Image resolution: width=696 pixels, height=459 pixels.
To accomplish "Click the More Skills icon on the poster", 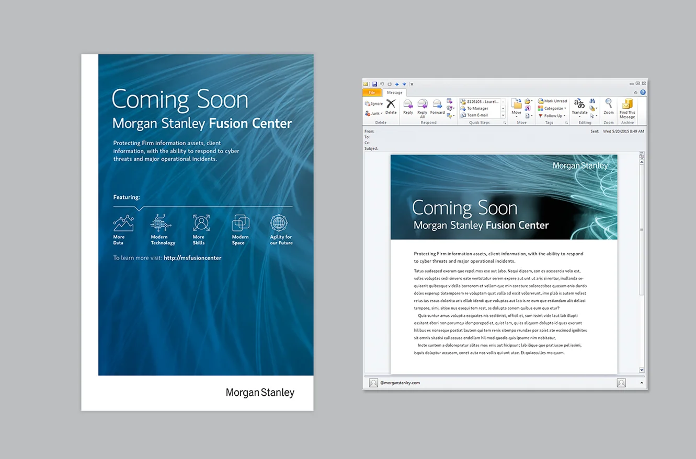I will point(201,223).
